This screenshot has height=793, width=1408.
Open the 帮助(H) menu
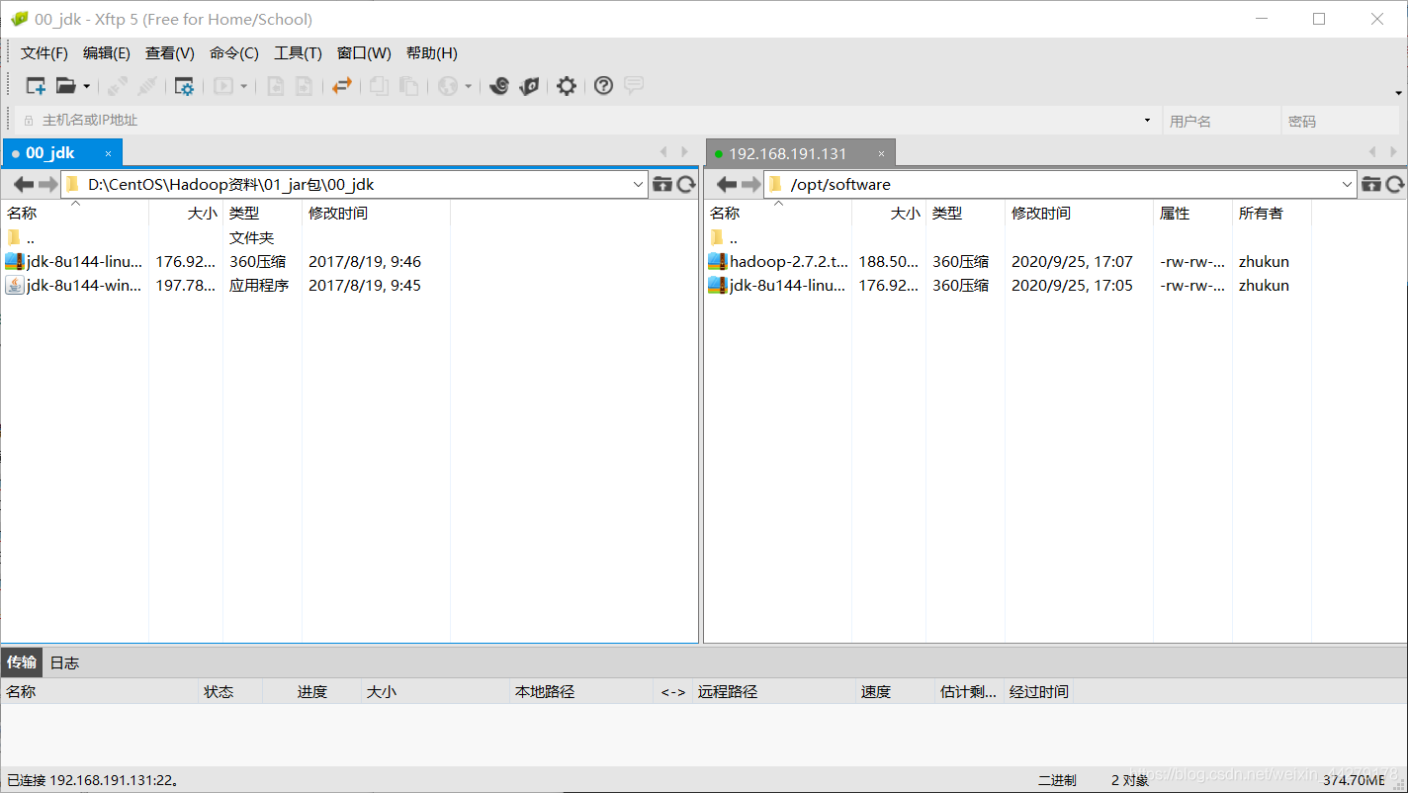click(x=432, y=53)
